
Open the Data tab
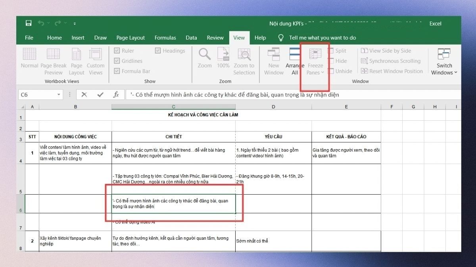coord(191,38)
